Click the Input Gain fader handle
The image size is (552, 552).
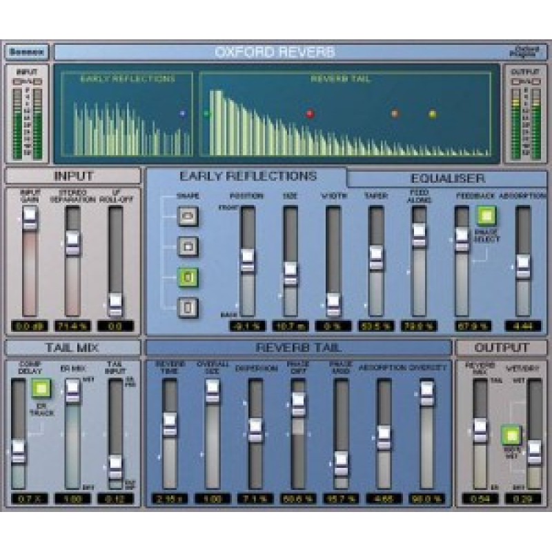[x=30, y=218]
